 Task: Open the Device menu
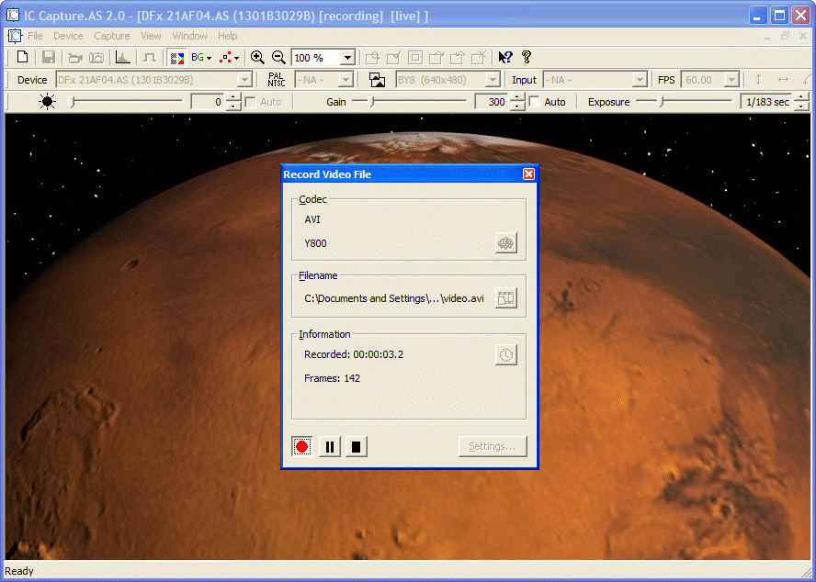tap(68, 36)
